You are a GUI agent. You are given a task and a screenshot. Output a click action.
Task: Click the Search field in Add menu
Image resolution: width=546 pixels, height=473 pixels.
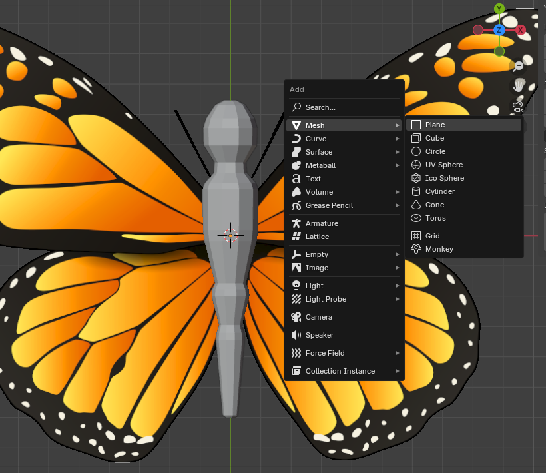[344, 107]
